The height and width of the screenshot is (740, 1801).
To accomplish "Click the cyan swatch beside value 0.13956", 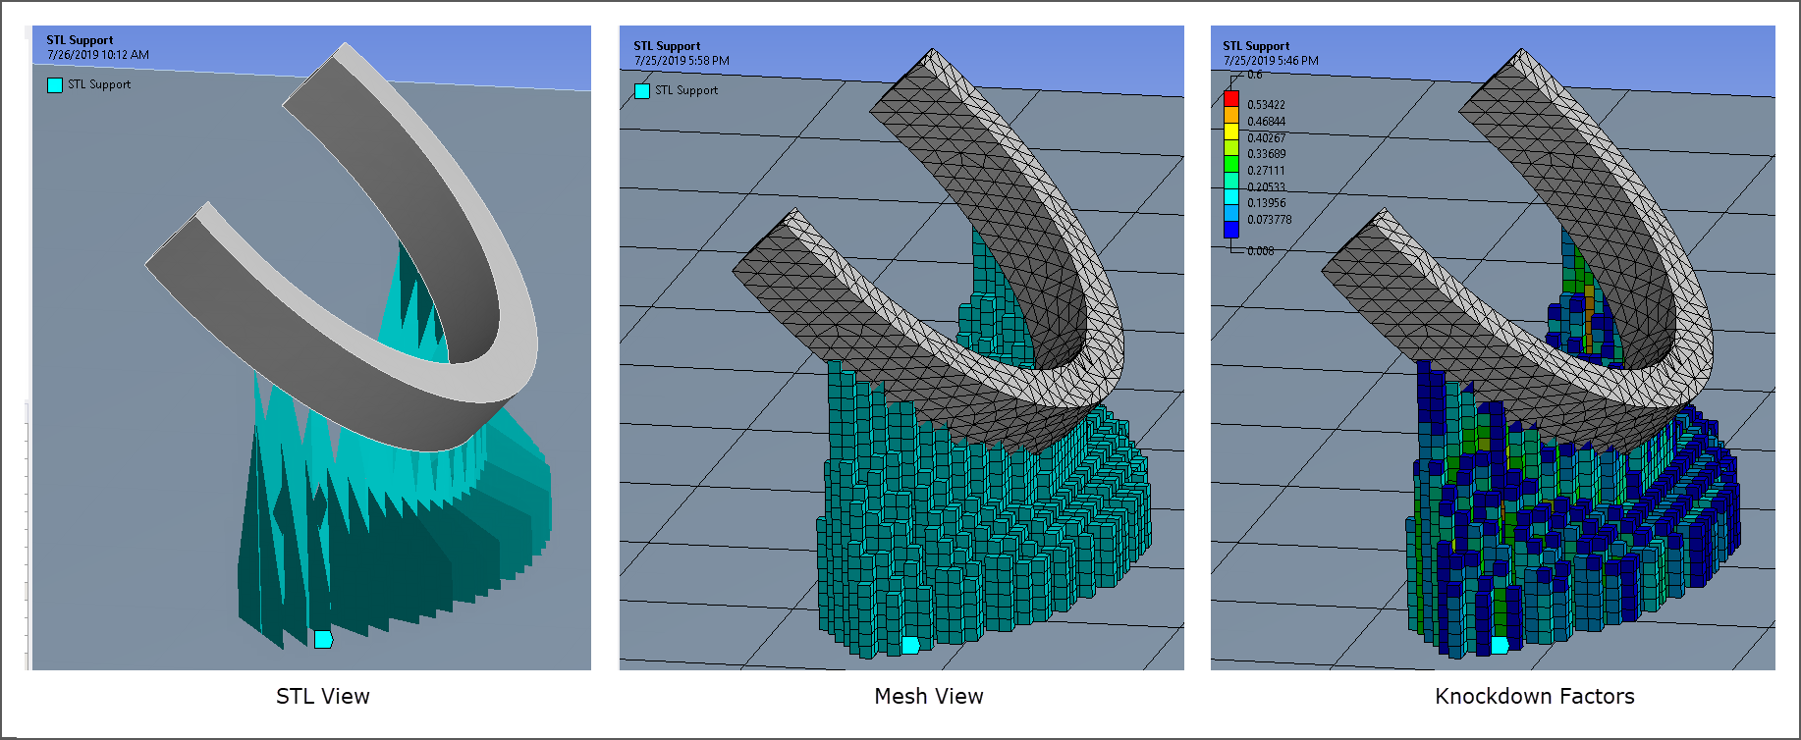I will [x=1231, y=196].
